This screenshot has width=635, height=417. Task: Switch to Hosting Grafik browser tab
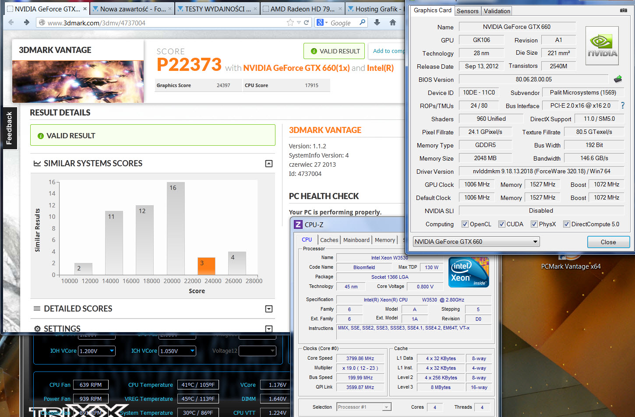point(375,9)
